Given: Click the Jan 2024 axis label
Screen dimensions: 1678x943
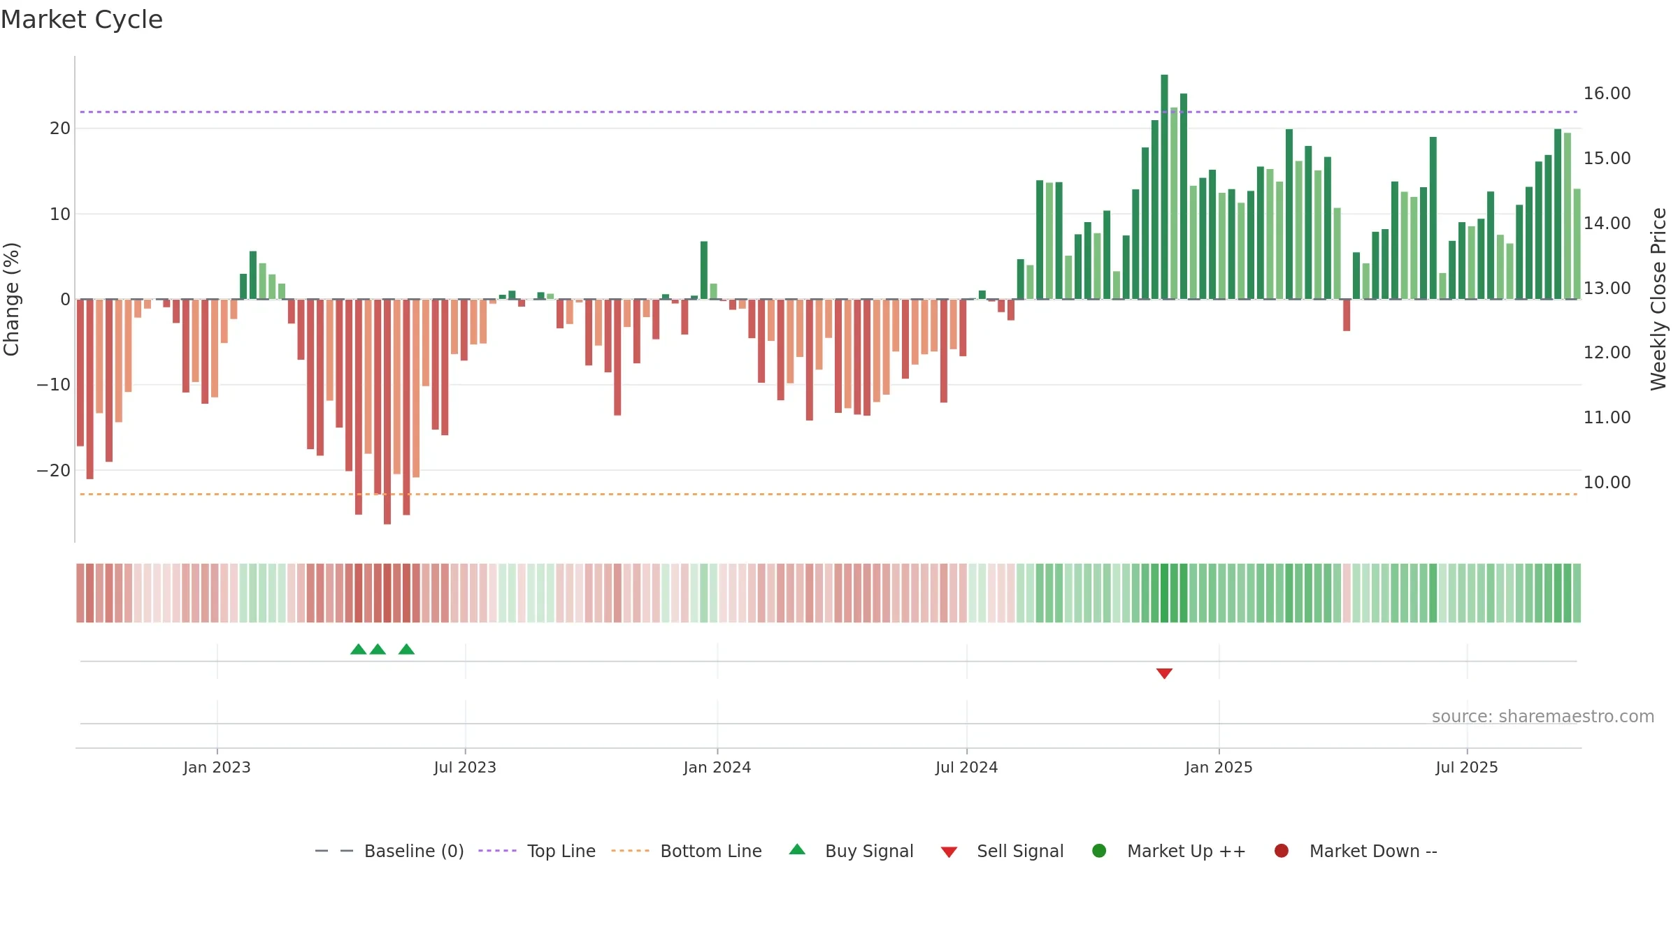Looking at the screenshot, I should 717,767.
